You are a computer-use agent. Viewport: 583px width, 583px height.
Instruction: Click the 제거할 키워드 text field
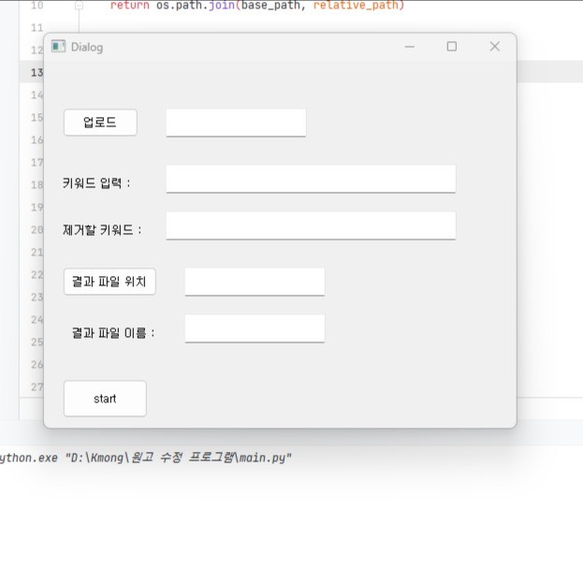click(311, 226)
